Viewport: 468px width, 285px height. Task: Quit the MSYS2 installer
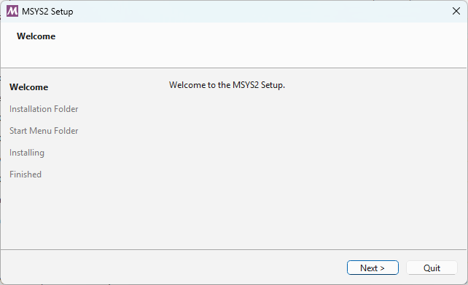[x=432, y=268]
